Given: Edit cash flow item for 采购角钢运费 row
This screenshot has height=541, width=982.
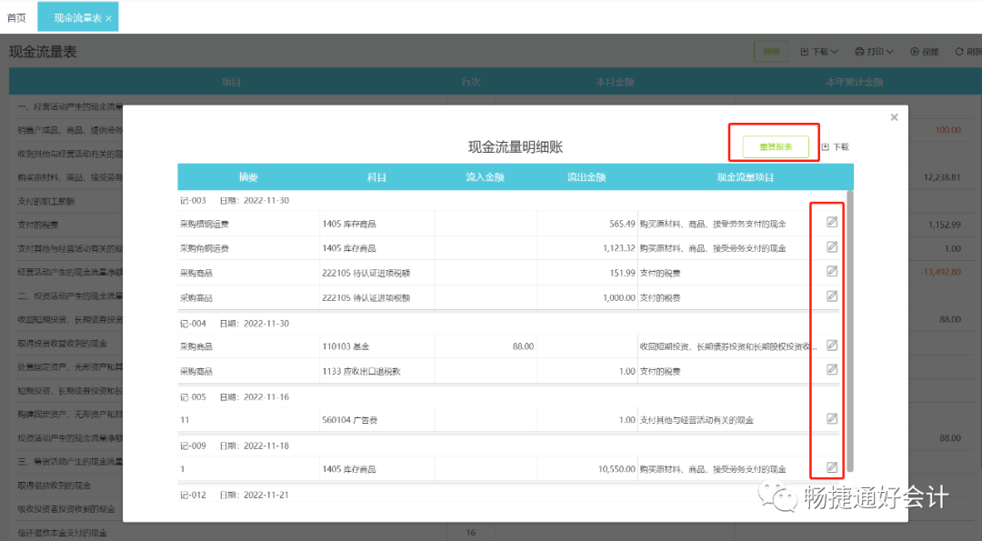Looking at the screenshot, I should click(x=832, y=246).
